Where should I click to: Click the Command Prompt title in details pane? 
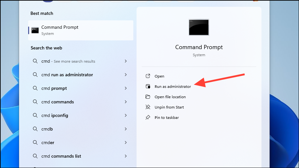(x=199, y=47)
